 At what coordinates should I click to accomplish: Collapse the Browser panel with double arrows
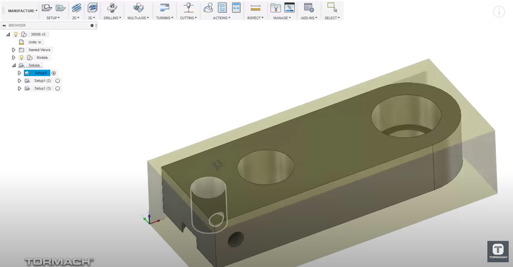point(4,26)
